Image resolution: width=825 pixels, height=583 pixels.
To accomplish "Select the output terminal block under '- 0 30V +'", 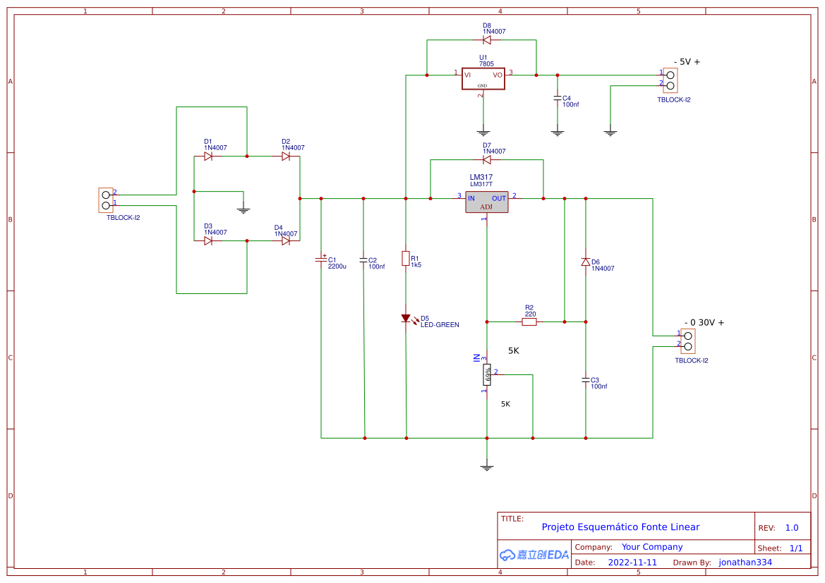I will coord(685,340).
